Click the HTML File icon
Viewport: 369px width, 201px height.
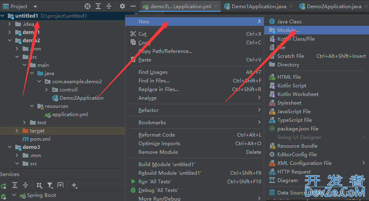pos(272,77)
